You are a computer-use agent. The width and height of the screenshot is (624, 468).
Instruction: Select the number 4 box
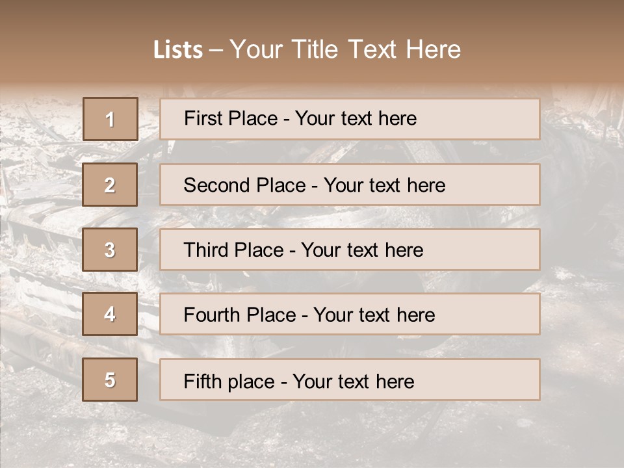pos(110,314)
